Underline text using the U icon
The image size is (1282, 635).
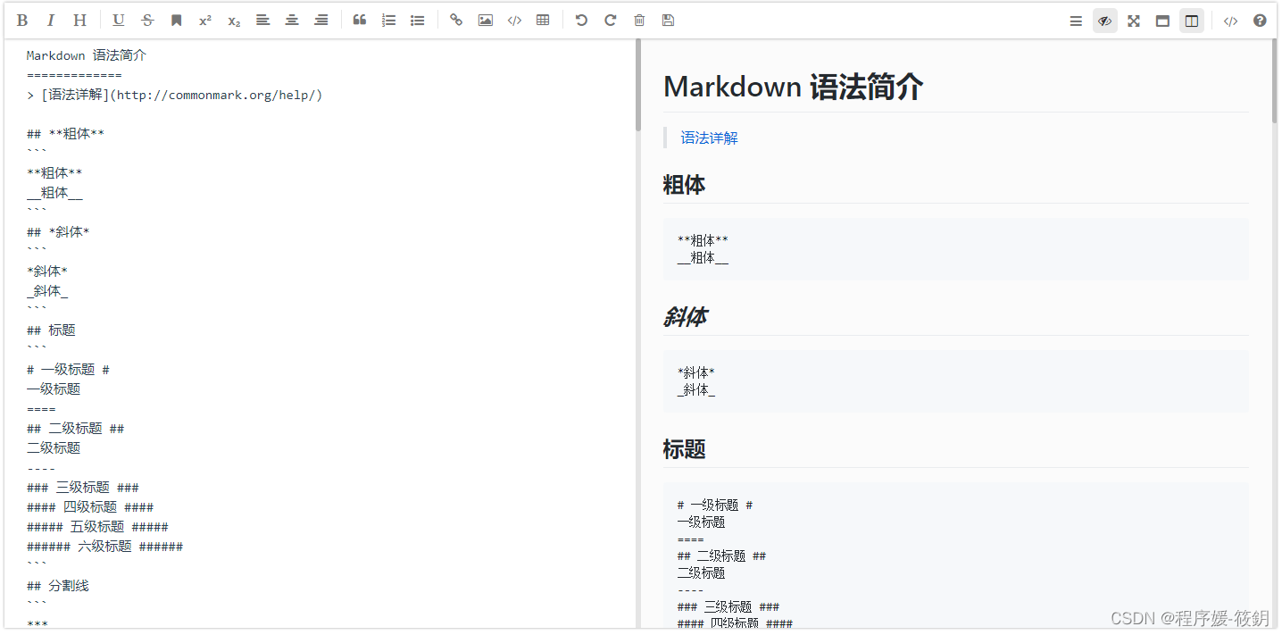pos(119,21)
